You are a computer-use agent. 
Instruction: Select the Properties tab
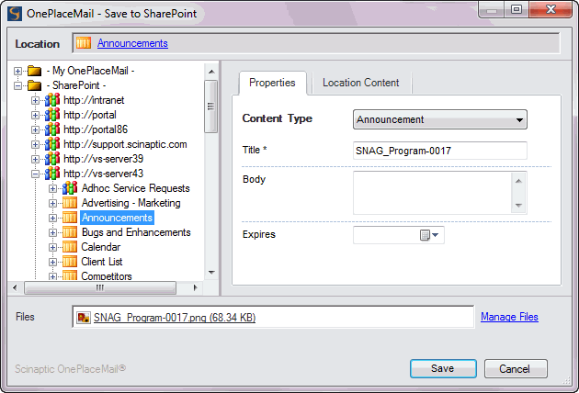(272, 83)
